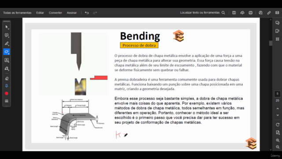The image size is (282, 159).
Task: Open the comments panel on right
Action: coord(277,23)
